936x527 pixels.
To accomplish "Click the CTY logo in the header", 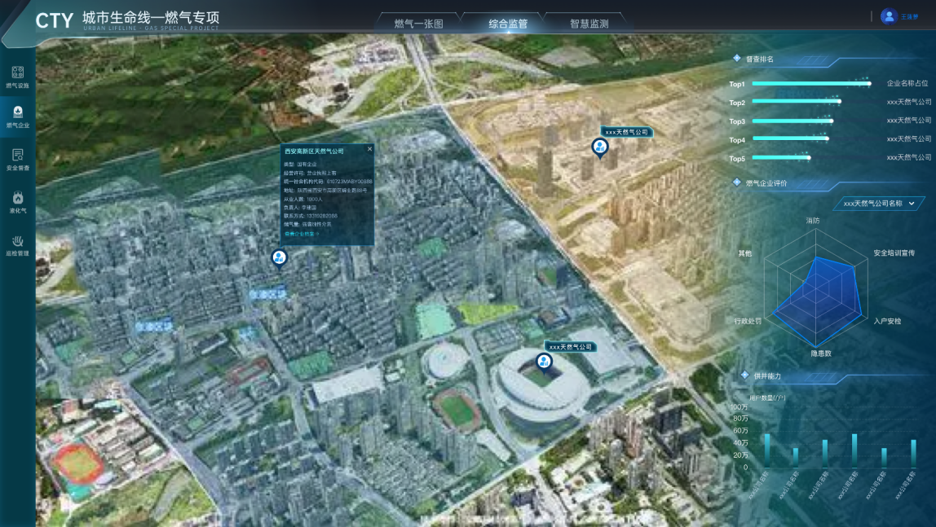I will click(54, 21).
